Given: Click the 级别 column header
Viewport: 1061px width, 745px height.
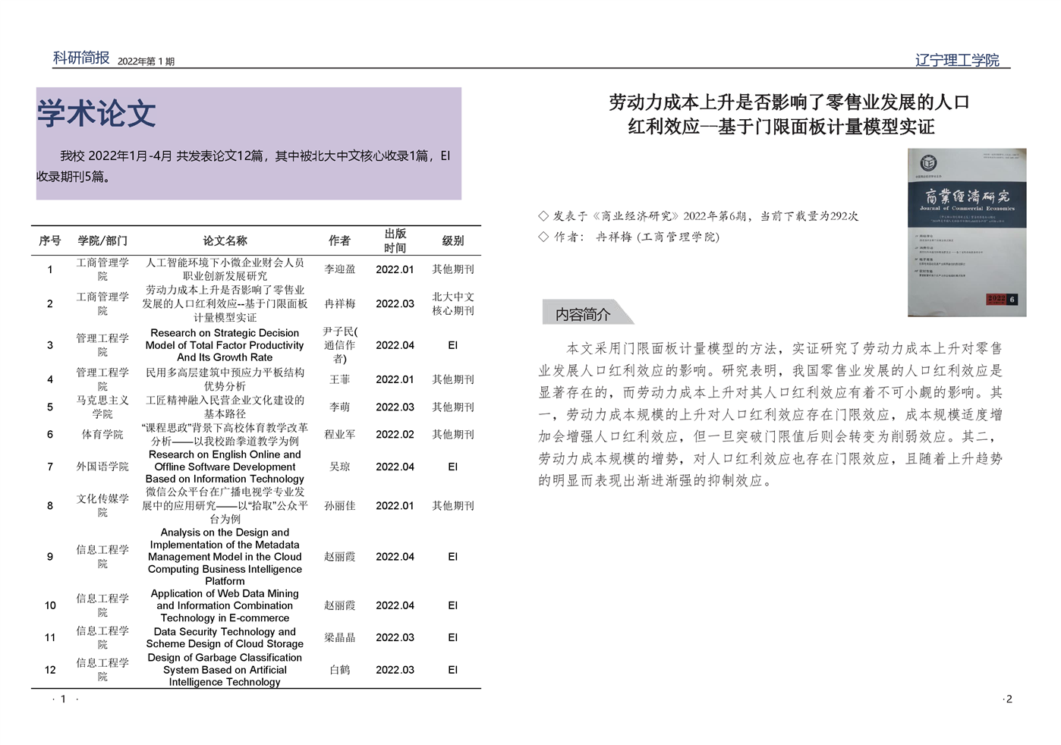Looking at the screenshot, I should pyautogui.click(x=453, y=240).
